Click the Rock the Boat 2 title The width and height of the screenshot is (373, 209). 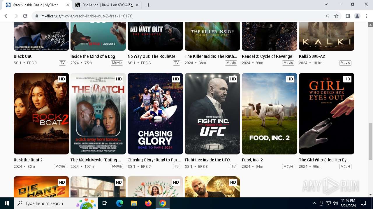tap(28, 160)
